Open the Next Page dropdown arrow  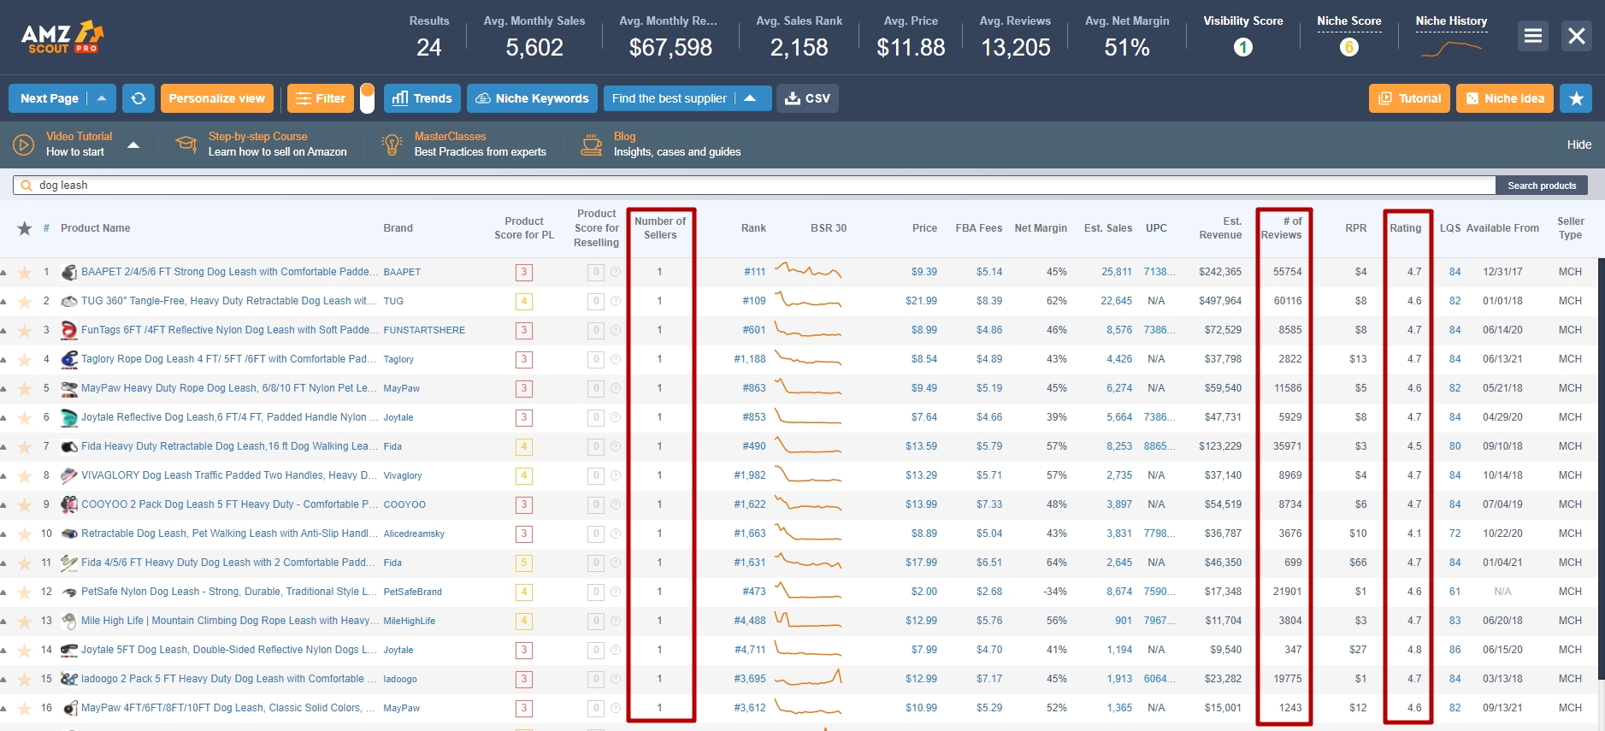102,98
